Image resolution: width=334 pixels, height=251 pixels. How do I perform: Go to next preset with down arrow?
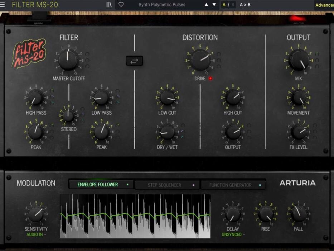[214, 5]
